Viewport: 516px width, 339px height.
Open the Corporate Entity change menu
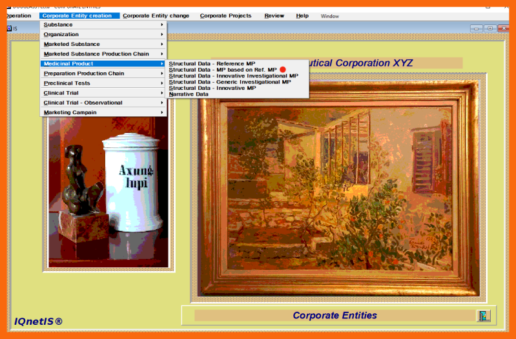(156, 15)
